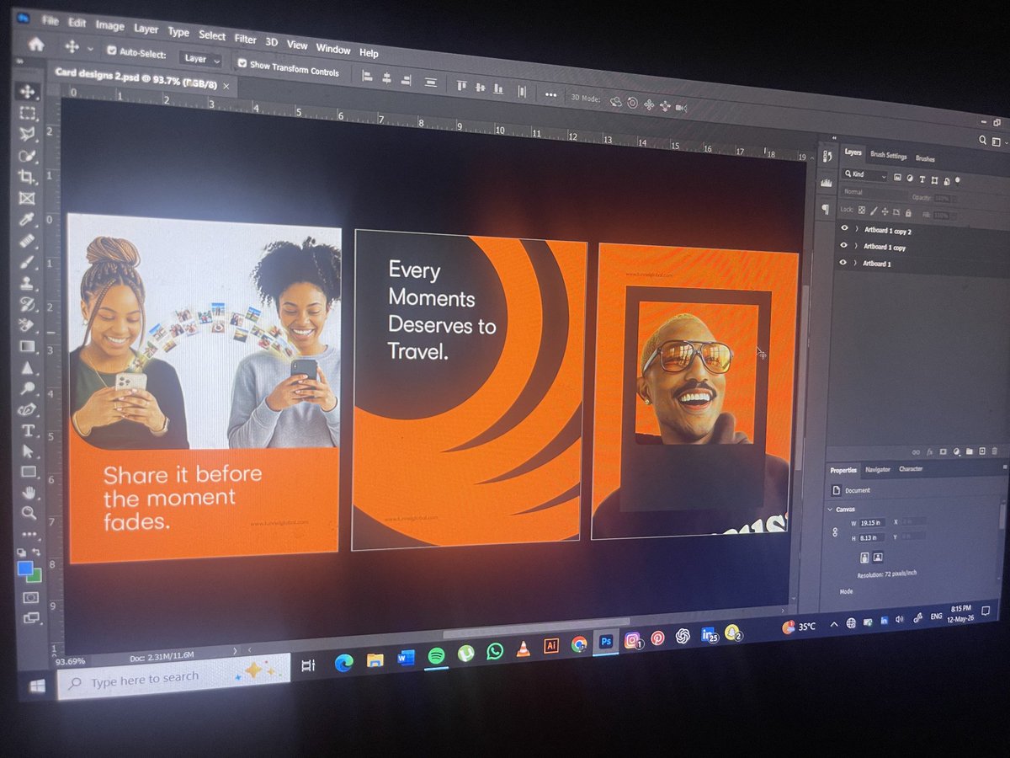Select the Healing Brush tool
This screenshot has height=758, width=1010.
coord(27,241)
